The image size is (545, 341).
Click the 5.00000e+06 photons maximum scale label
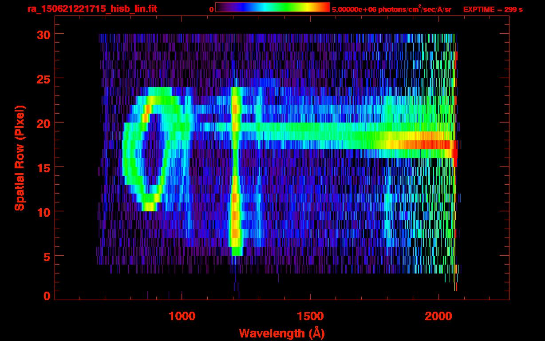391,9
